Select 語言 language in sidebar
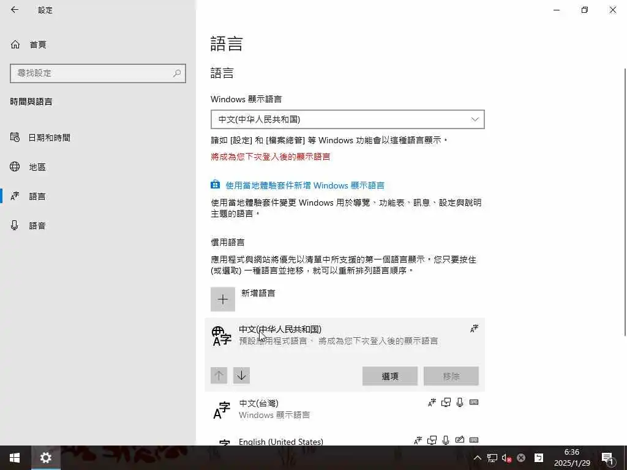The width and height of the screenshot is (627, 470). [37, 196]
